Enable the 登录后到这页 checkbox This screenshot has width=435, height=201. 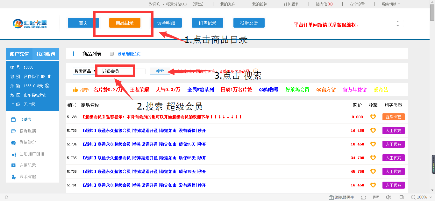[x=112, y=53]
